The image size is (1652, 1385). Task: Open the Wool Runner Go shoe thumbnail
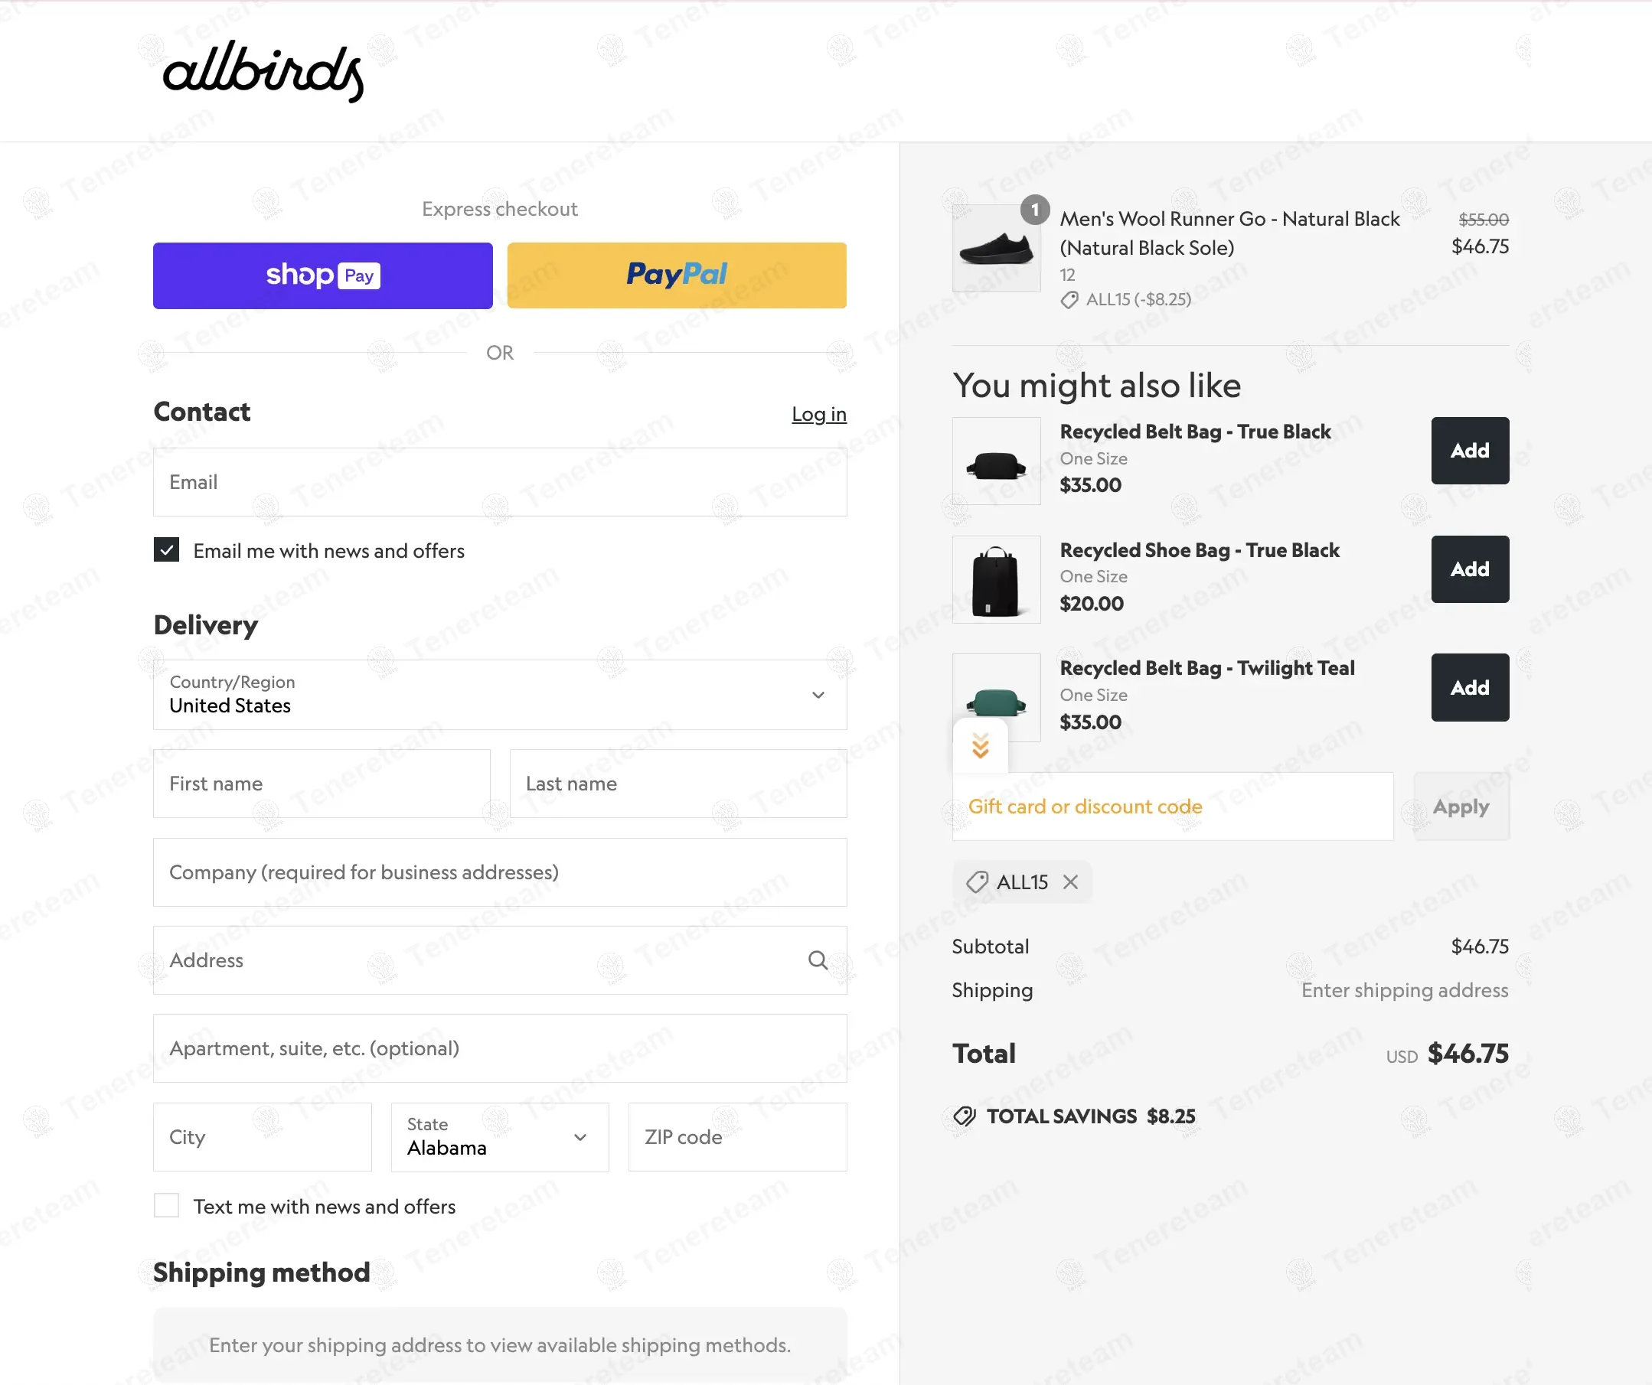pyautogui.click(x=996, y=249)
